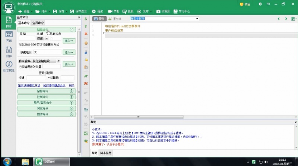Undo with the curved arrow icon
The height and width of the screenshot is (166, 298).
(x=86, y=93)
